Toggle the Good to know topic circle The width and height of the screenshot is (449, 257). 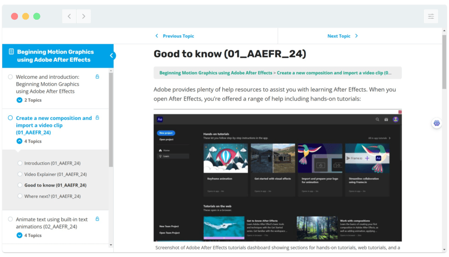[20, 185]
